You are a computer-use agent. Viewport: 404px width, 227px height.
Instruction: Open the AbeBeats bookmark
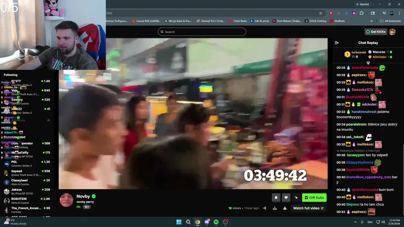(337, 21)
